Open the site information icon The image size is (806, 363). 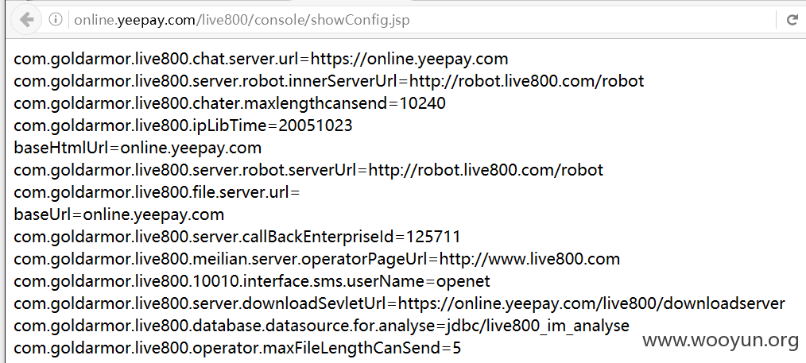56,20
